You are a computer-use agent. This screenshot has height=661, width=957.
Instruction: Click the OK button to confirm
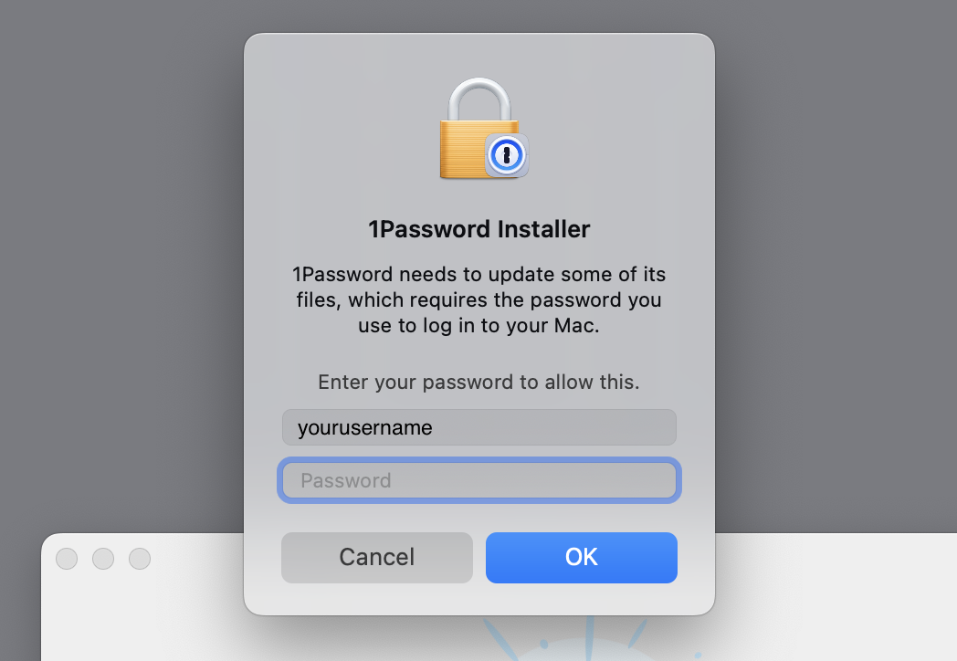pos(581,558)
